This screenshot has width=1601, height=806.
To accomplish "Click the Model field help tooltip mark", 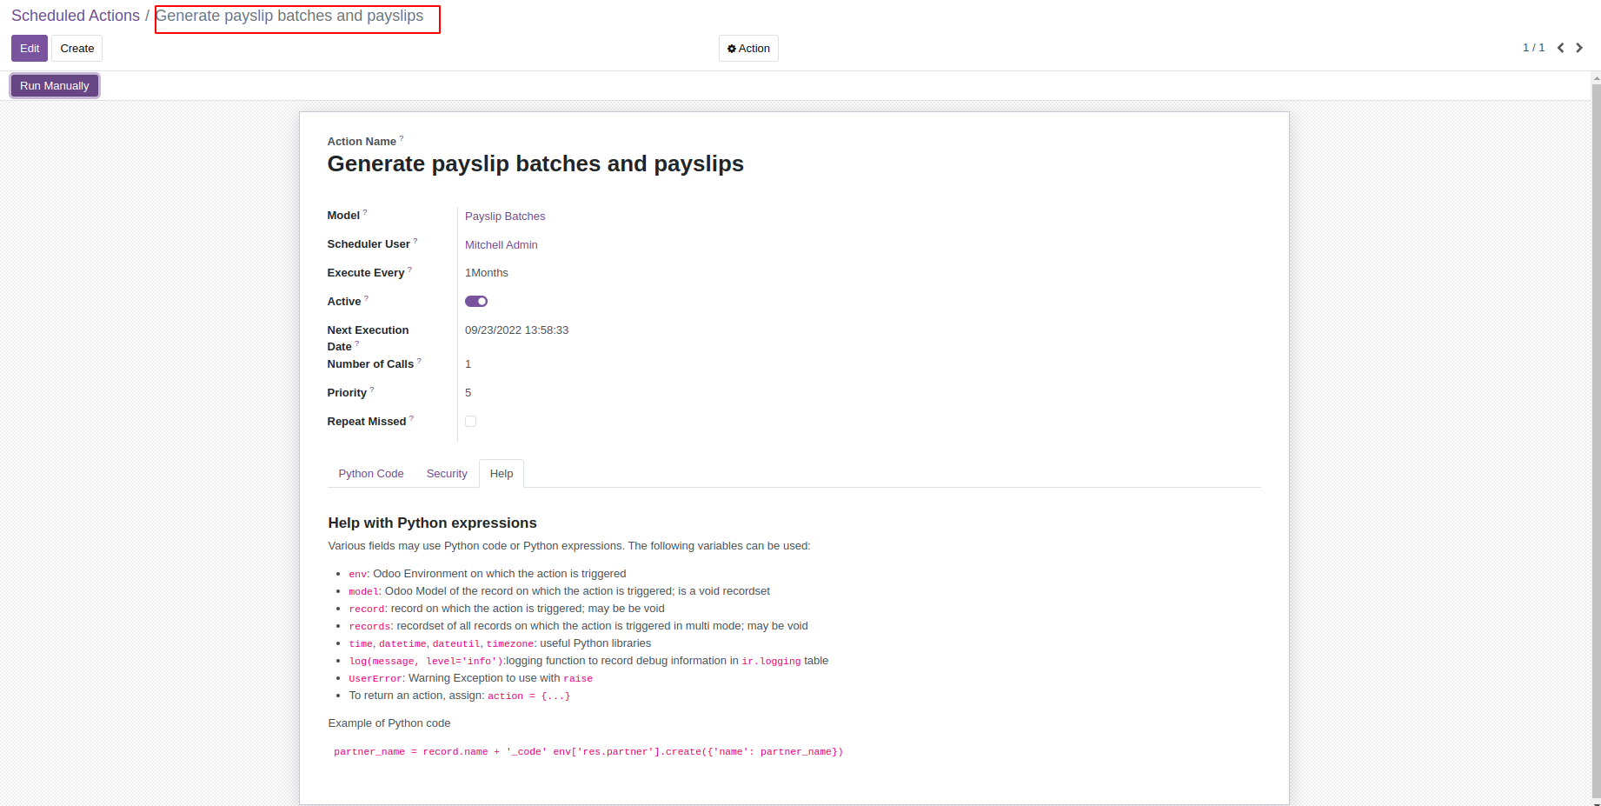I will [x=365, y=212].
